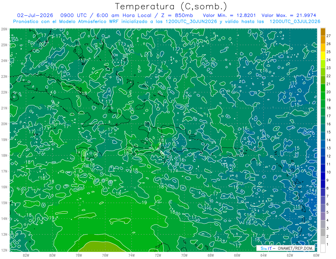Click colorbar label "24"
Image resolution: width=336 pixels, height=259 pixels.
329,60
